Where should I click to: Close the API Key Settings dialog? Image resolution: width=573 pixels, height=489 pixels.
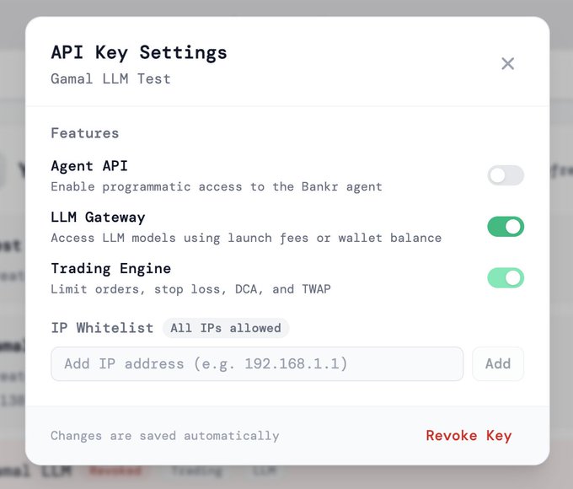pos(507,63)
